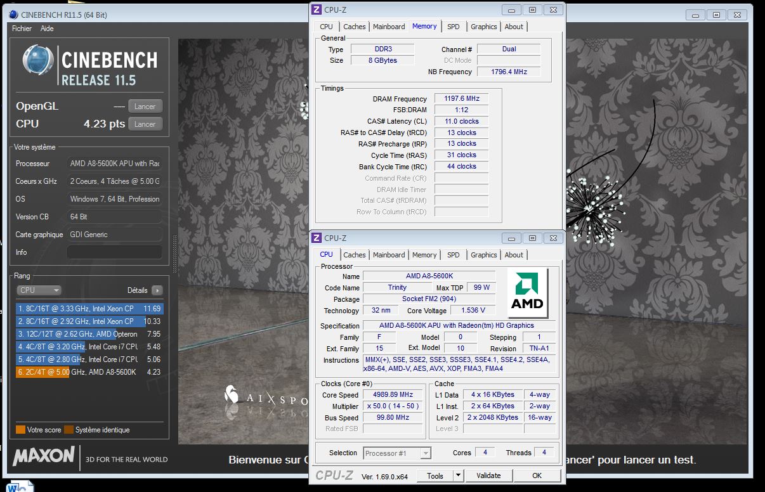This screenshot has width=765, height=492.
Task: Select ranking row 8C/16T @ 3.33 GHz
Action: (x=89, y=309)
